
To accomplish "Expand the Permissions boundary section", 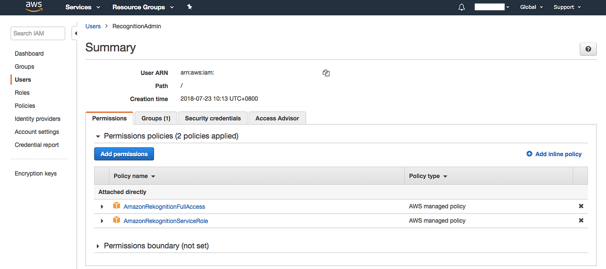I will (98, 246).
